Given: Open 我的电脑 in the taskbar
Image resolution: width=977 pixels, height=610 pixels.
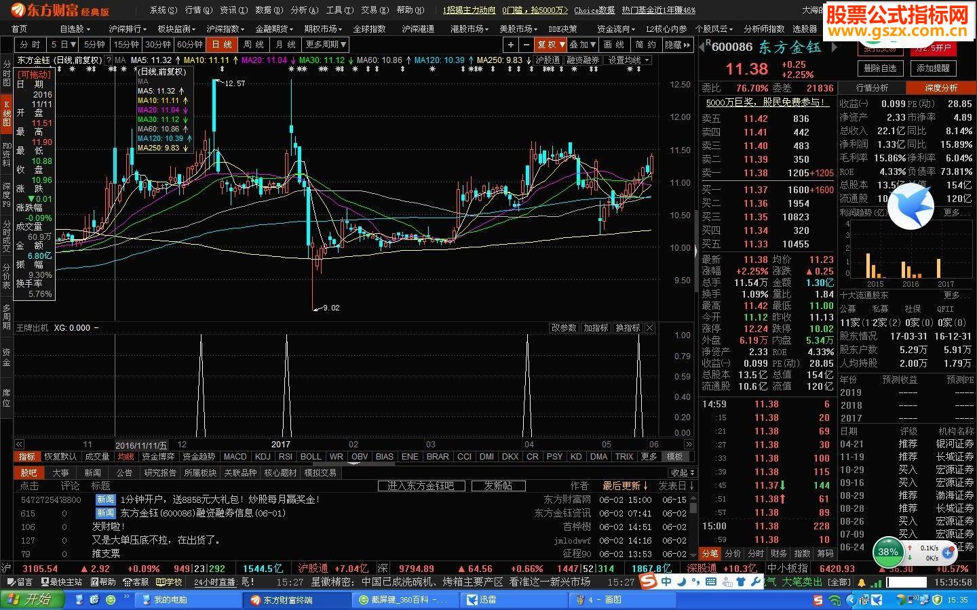Looking at the screenshot, I should 187,600.
